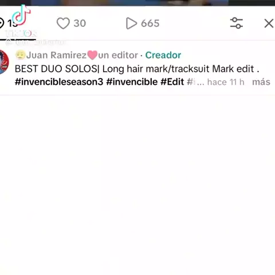The width and height of the screenshot is (275, 275).
Task: Click the hace 11 h timestamp
Action: 226,82
